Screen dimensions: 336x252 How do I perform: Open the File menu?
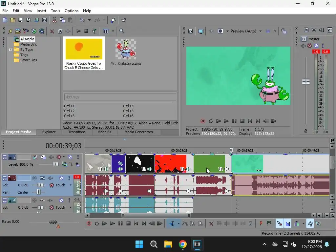tap(5, 11)
